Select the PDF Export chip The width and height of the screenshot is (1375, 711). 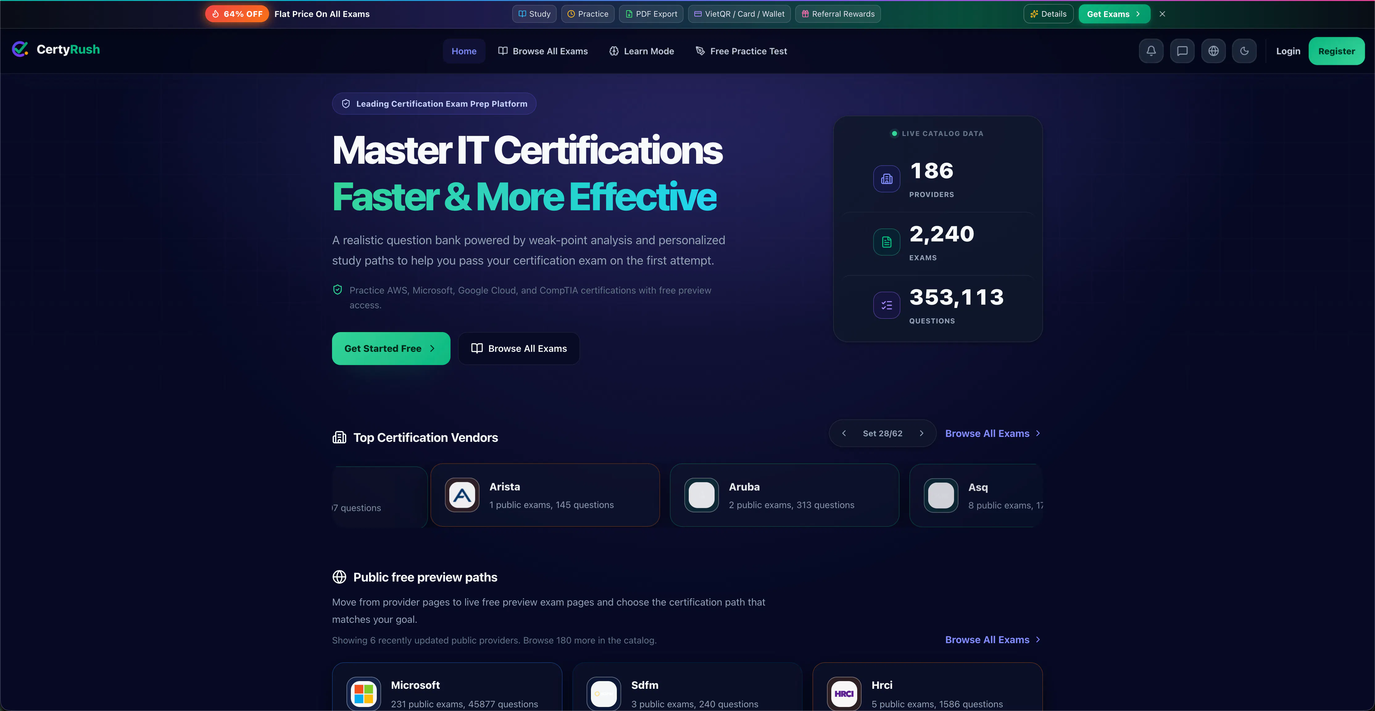click(651, 14)
